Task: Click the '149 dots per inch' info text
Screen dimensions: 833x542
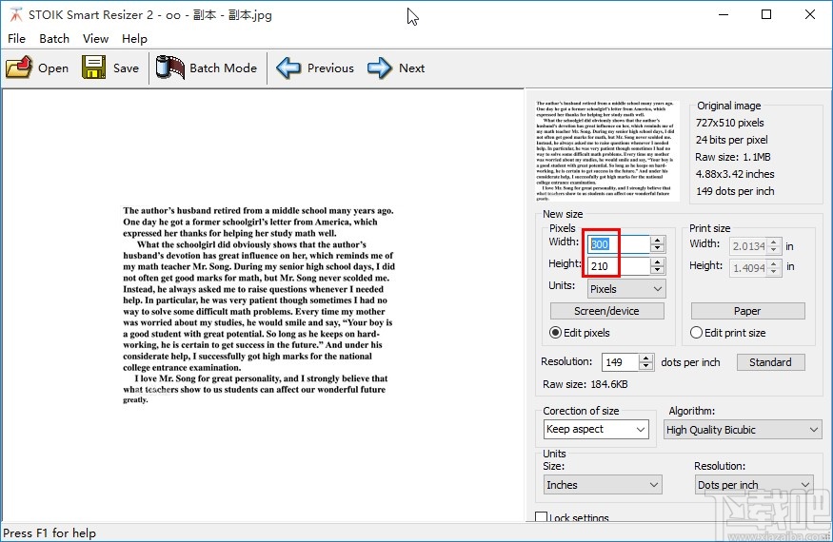Action: 735,191
